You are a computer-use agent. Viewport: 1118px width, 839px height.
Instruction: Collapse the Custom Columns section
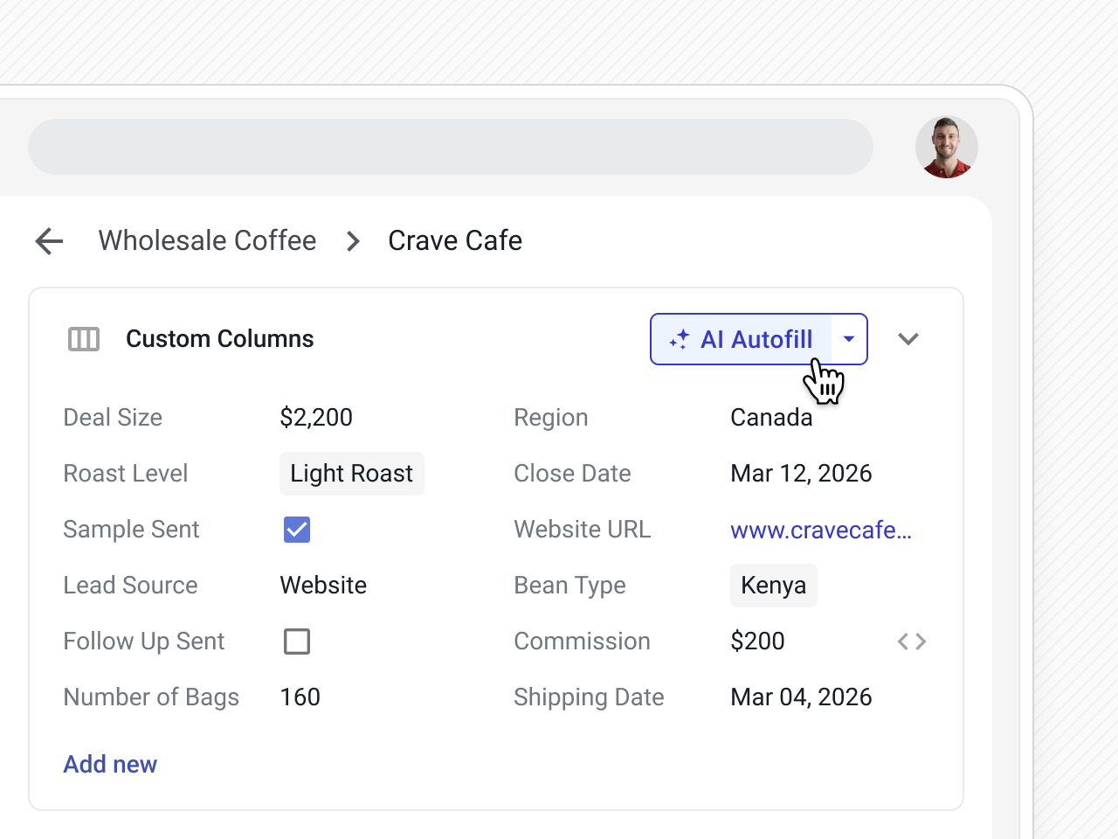tap(908, 339)
